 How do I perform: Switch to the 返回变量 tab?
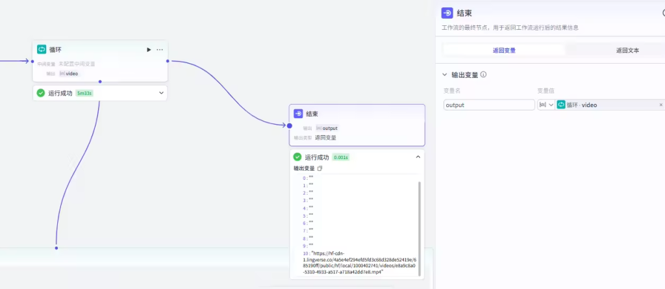[504, 50]
